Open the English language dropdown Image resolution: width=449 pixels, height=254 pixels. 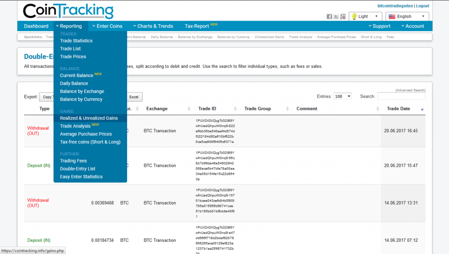point(407,16)
